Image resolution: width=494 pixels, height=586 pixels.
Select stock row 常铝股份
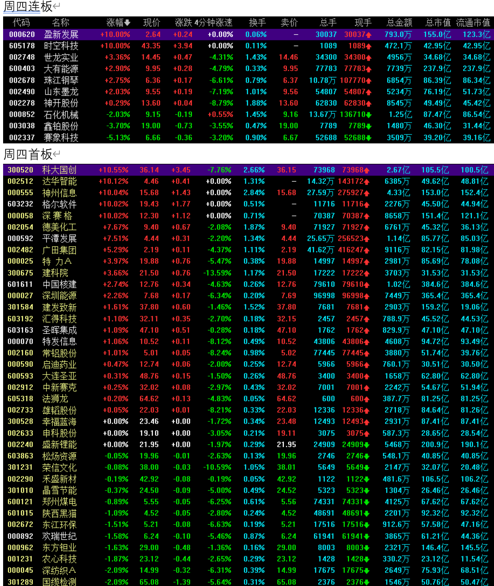248,353
